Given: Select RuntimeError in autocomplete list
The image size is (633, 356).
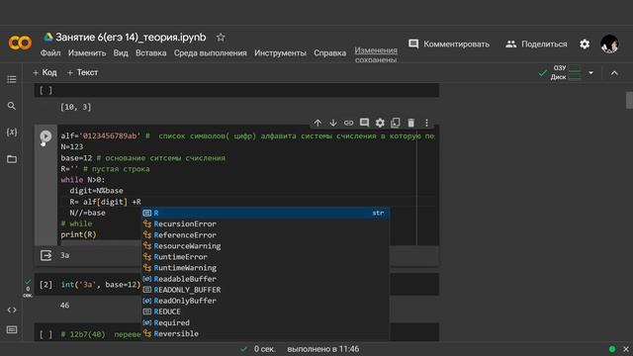Looking at the screenshot, I should (x=266, y=257).
